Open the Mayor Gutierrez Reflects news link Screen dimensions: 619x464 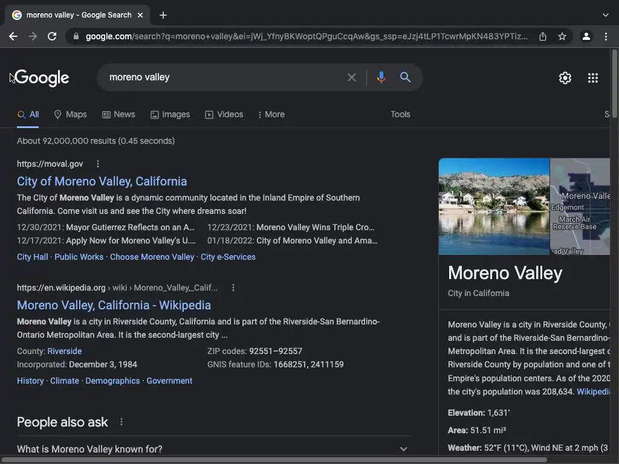pyautogui.click(x=131, y=227)
